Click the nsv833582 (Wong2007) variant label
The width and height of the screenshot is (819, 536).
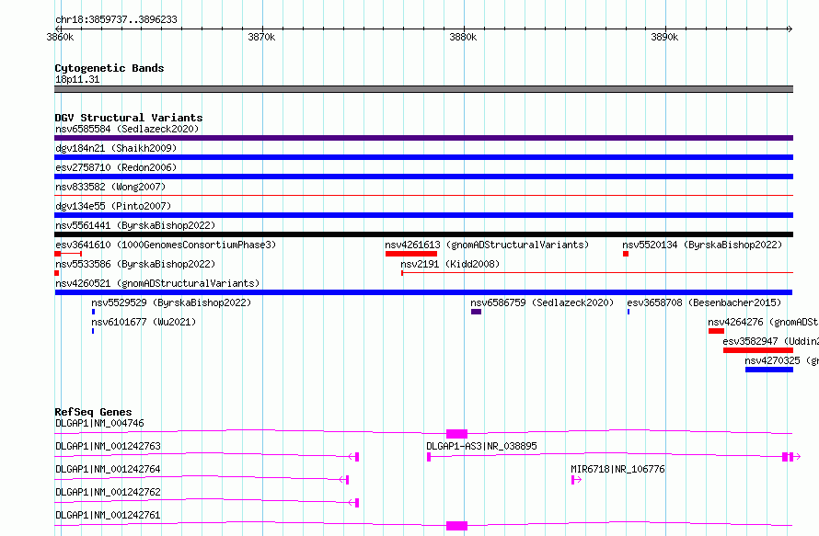tap(110, 187)
